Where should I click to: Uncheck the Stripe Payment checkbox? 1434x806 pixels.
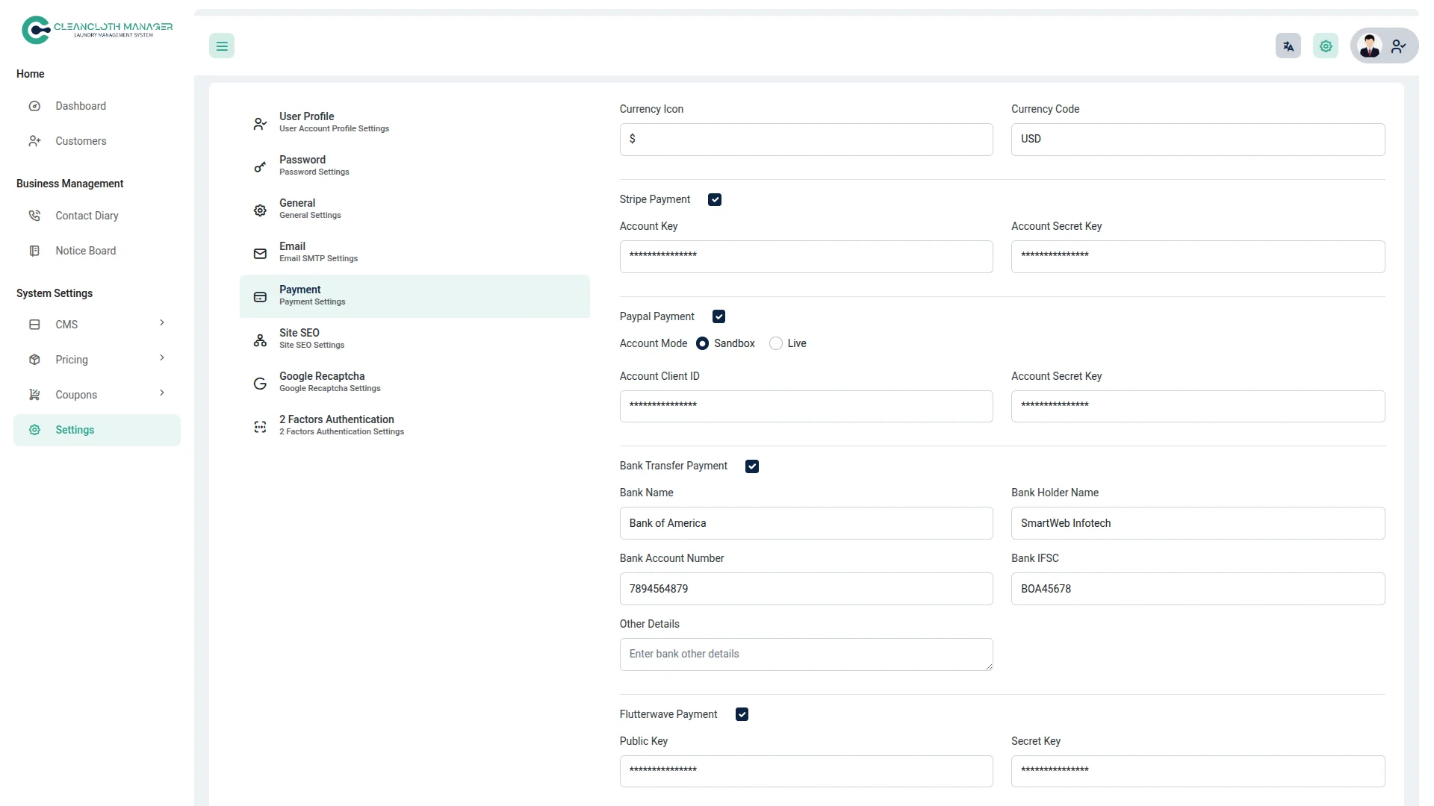[x=715, y=200]
